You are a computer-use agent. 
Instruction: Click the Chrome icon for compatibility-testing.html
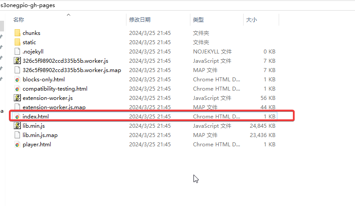click(17, 89)
